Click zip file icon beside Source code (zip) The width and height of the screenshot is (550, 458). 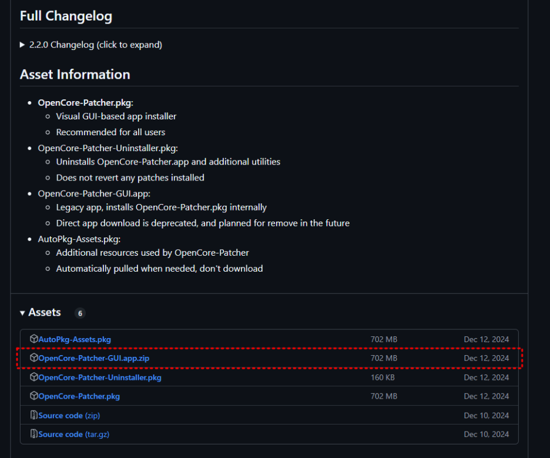pyautogui.click(x=34, y=415)
